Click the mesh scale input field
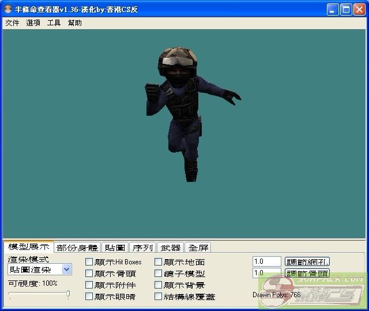 pyautogui.click(x=266, y=261)
